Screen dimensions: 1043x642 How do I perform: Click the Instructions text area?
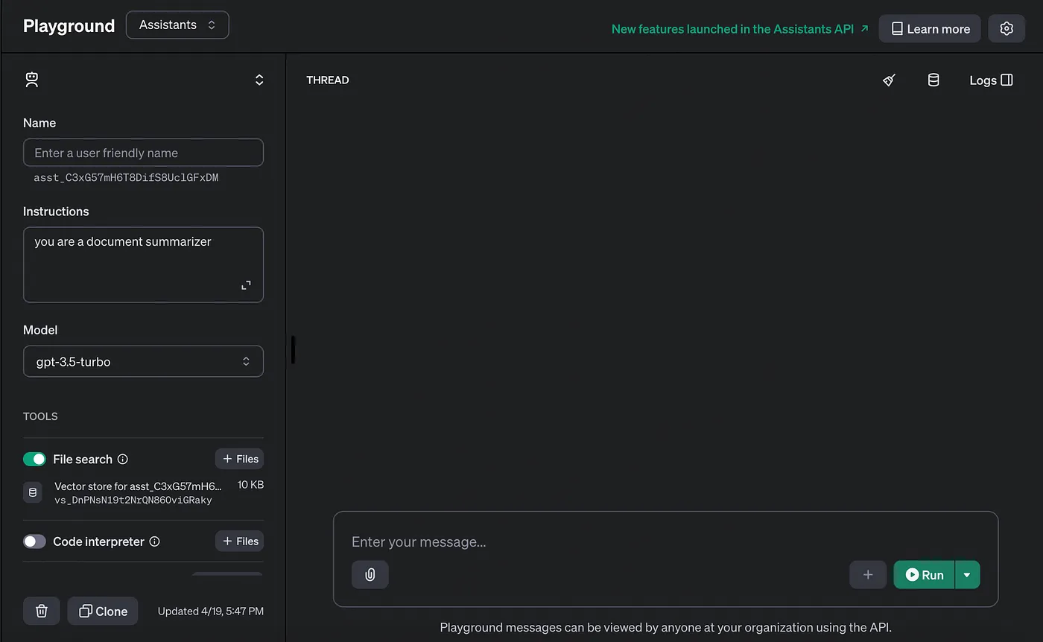click(143, 264)
